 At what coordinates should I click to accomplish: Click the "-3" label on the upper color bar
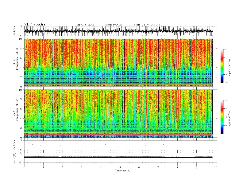tap(226, 49)
